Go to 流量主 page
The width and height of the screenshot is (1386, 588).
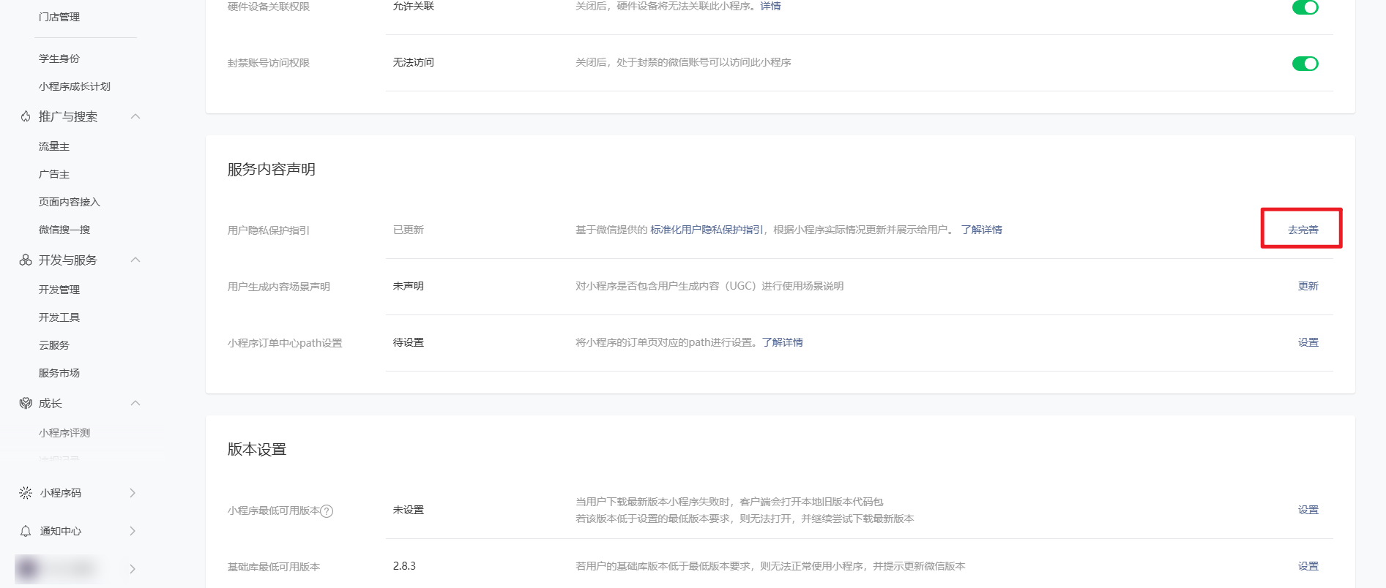(x=54, y=146)
